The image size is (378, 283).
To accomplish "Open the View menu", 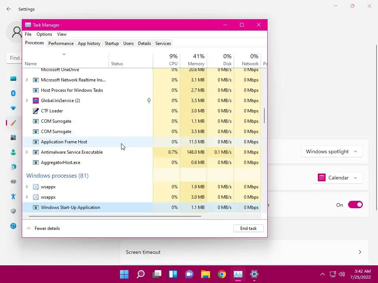I will tap(62, 34).
